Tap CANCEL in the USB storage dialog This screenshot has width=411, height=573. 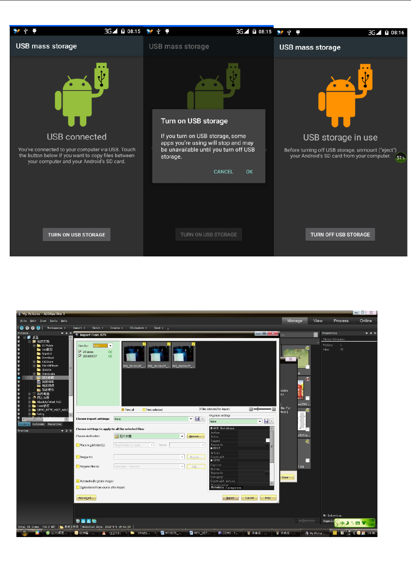tap(223, 172)
